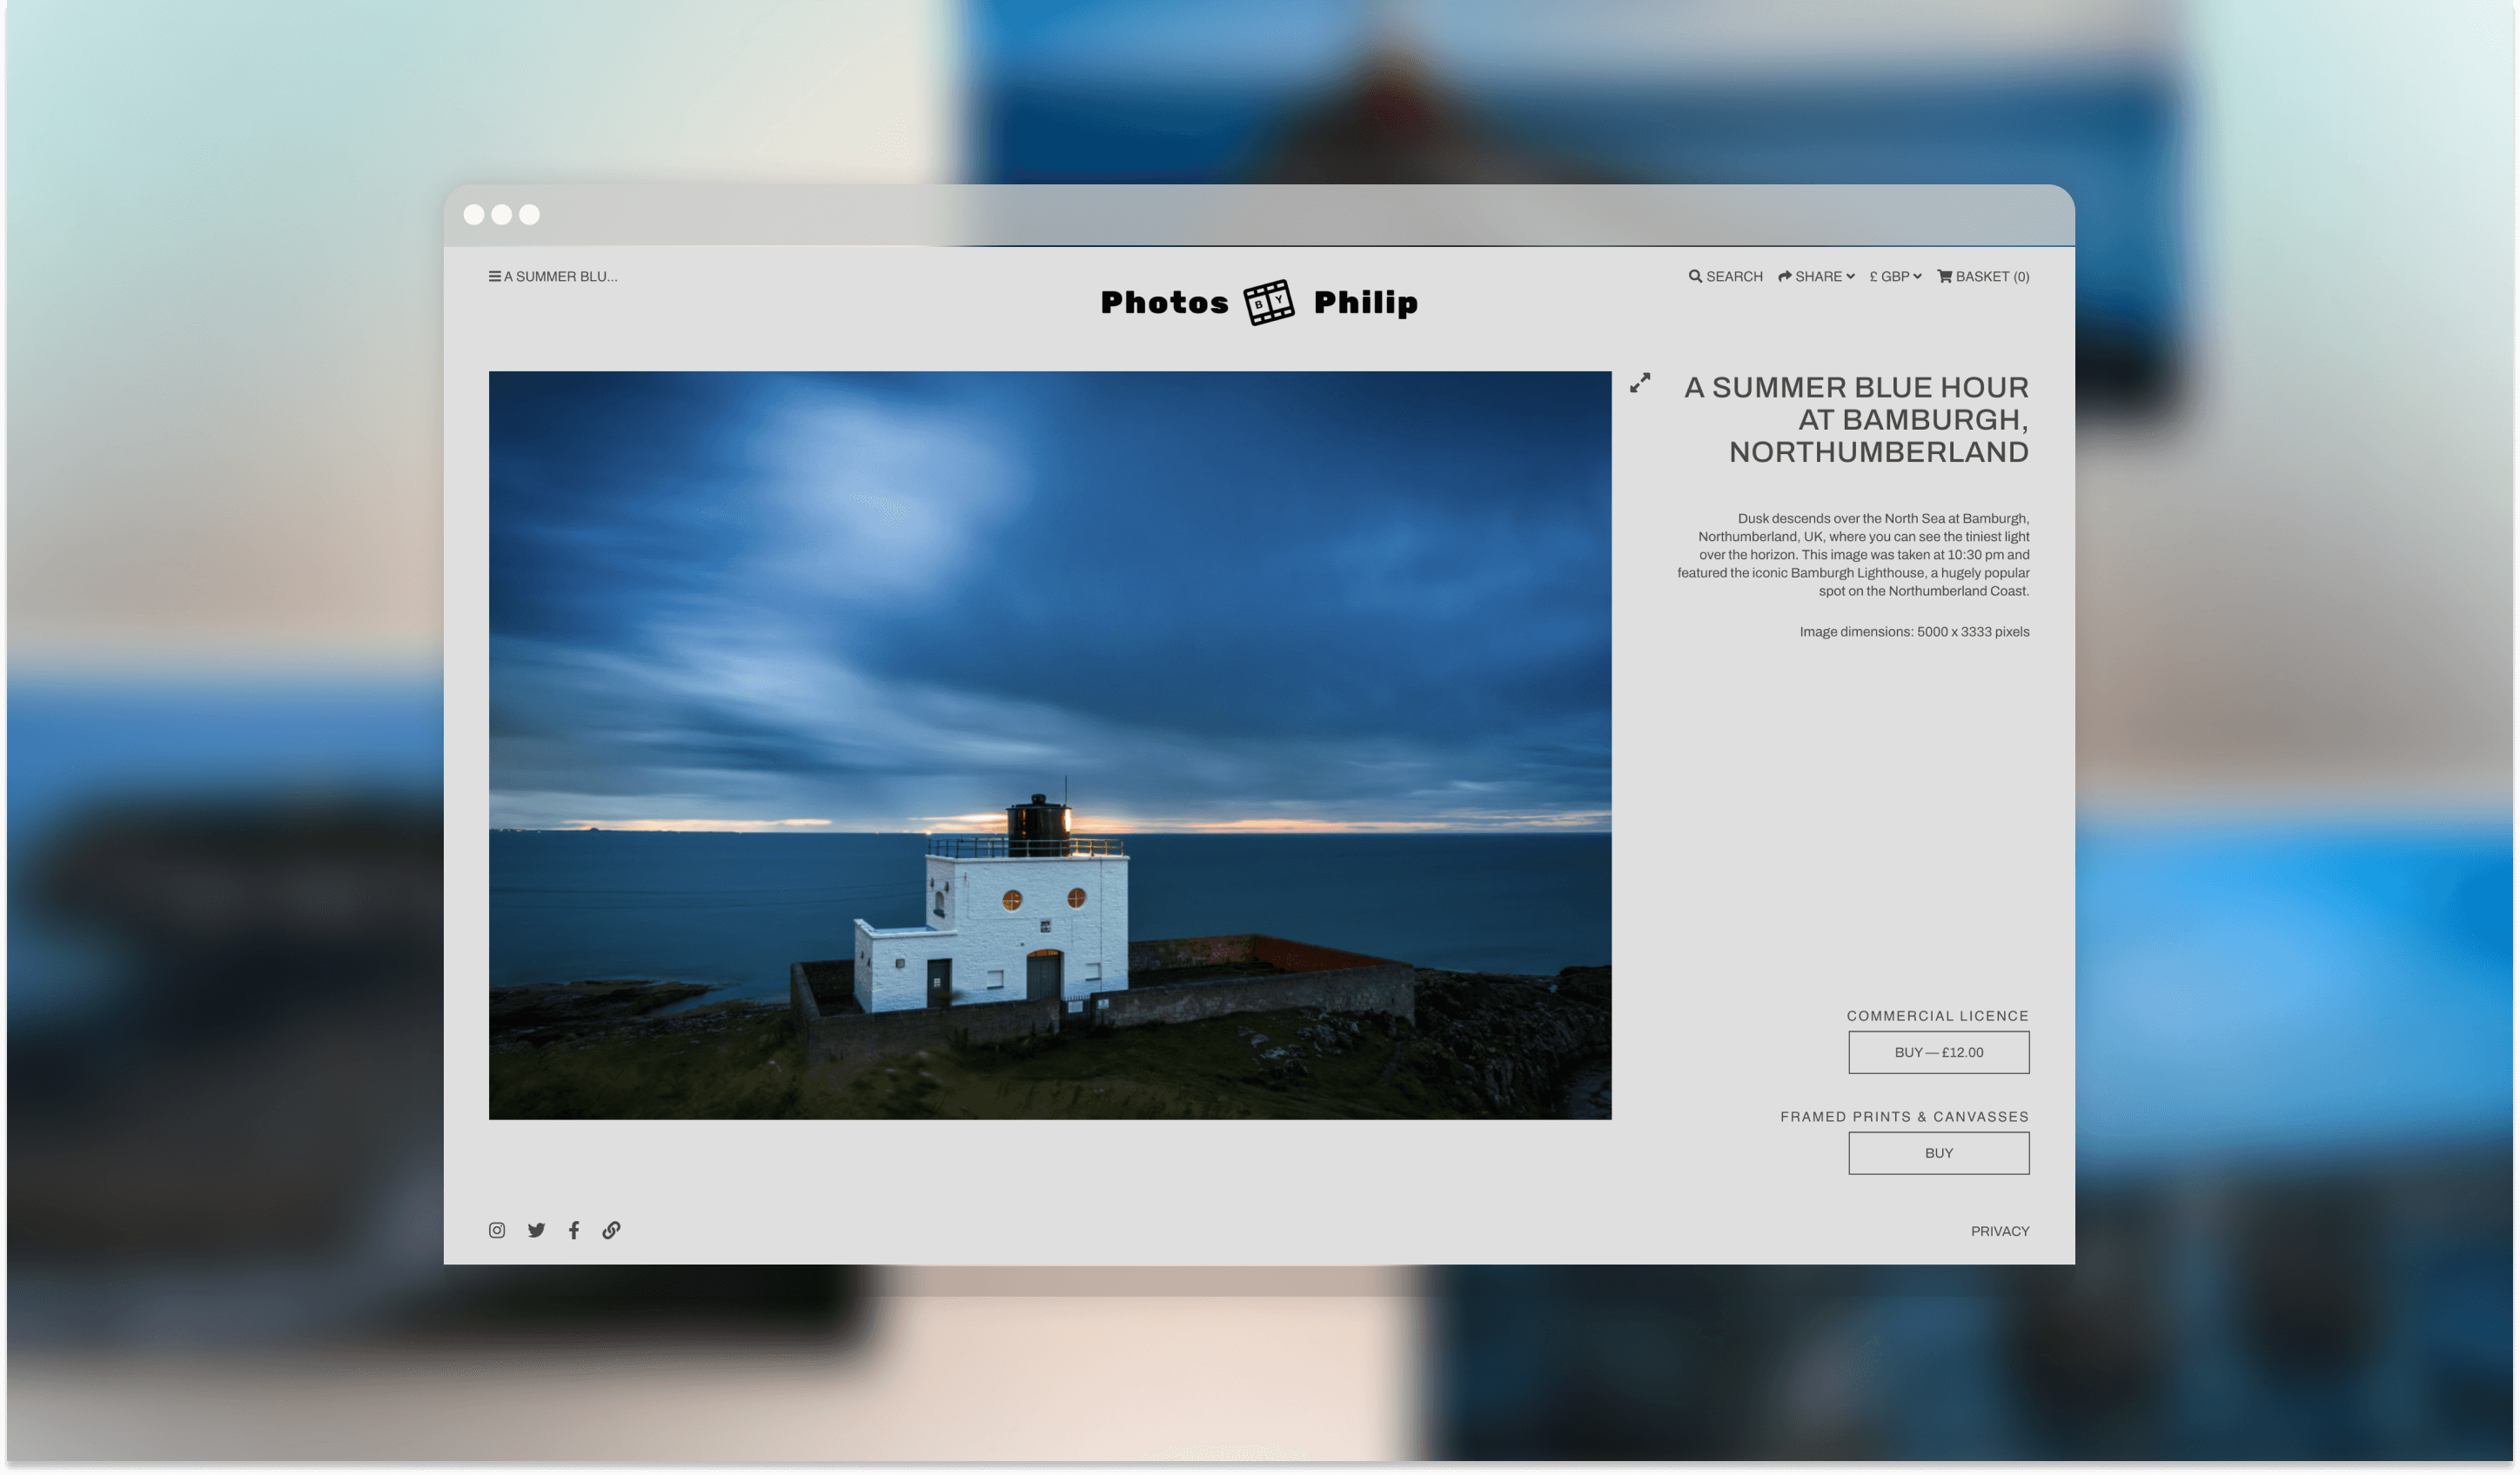Click BUY under Framed Prints & Canvasses
Screen dimensions: 2520x1475
1938,1152
